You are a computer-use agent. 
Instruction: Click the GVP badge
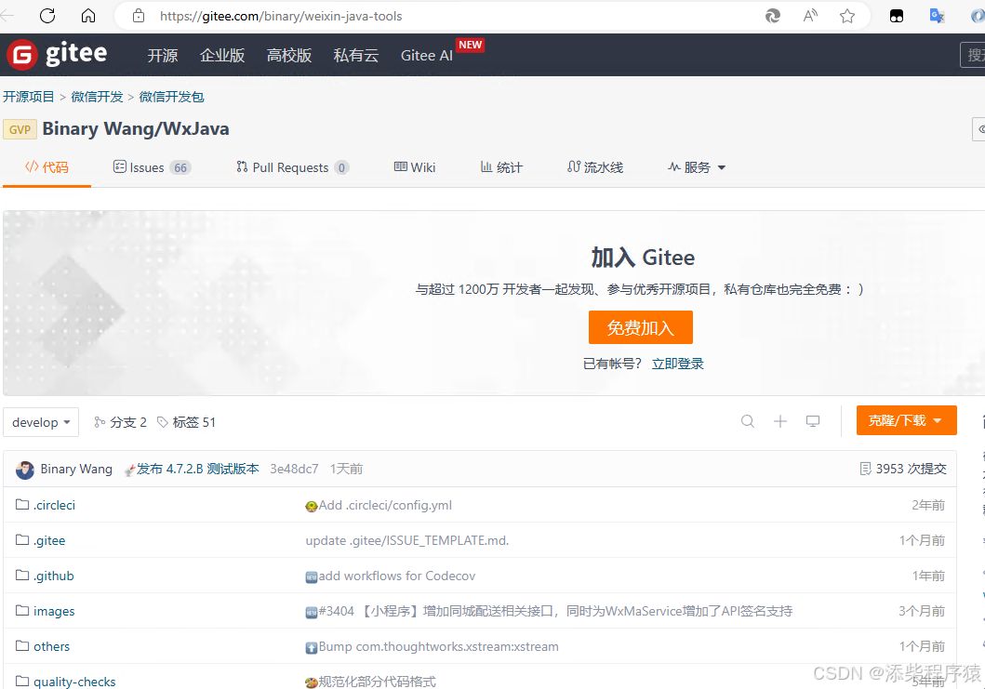20,129
